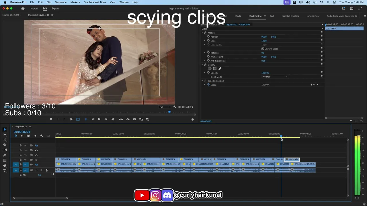The image size is (367, 206).
Task: Open Graphics and Titles menu
Action: click(95, 2)
